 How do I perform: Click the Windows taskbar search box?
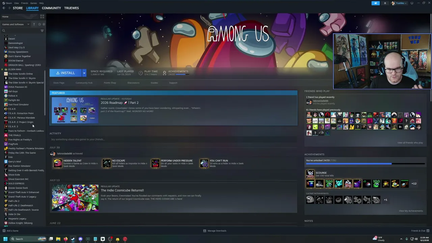[x=28, y=239]
